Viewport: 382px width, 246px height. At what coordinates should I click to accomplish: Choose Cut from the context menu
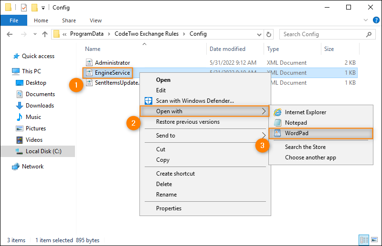tap(205, 149)
